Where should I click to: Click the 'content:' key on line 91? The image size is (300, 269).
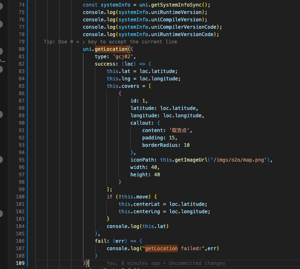(x=154, y=130)
